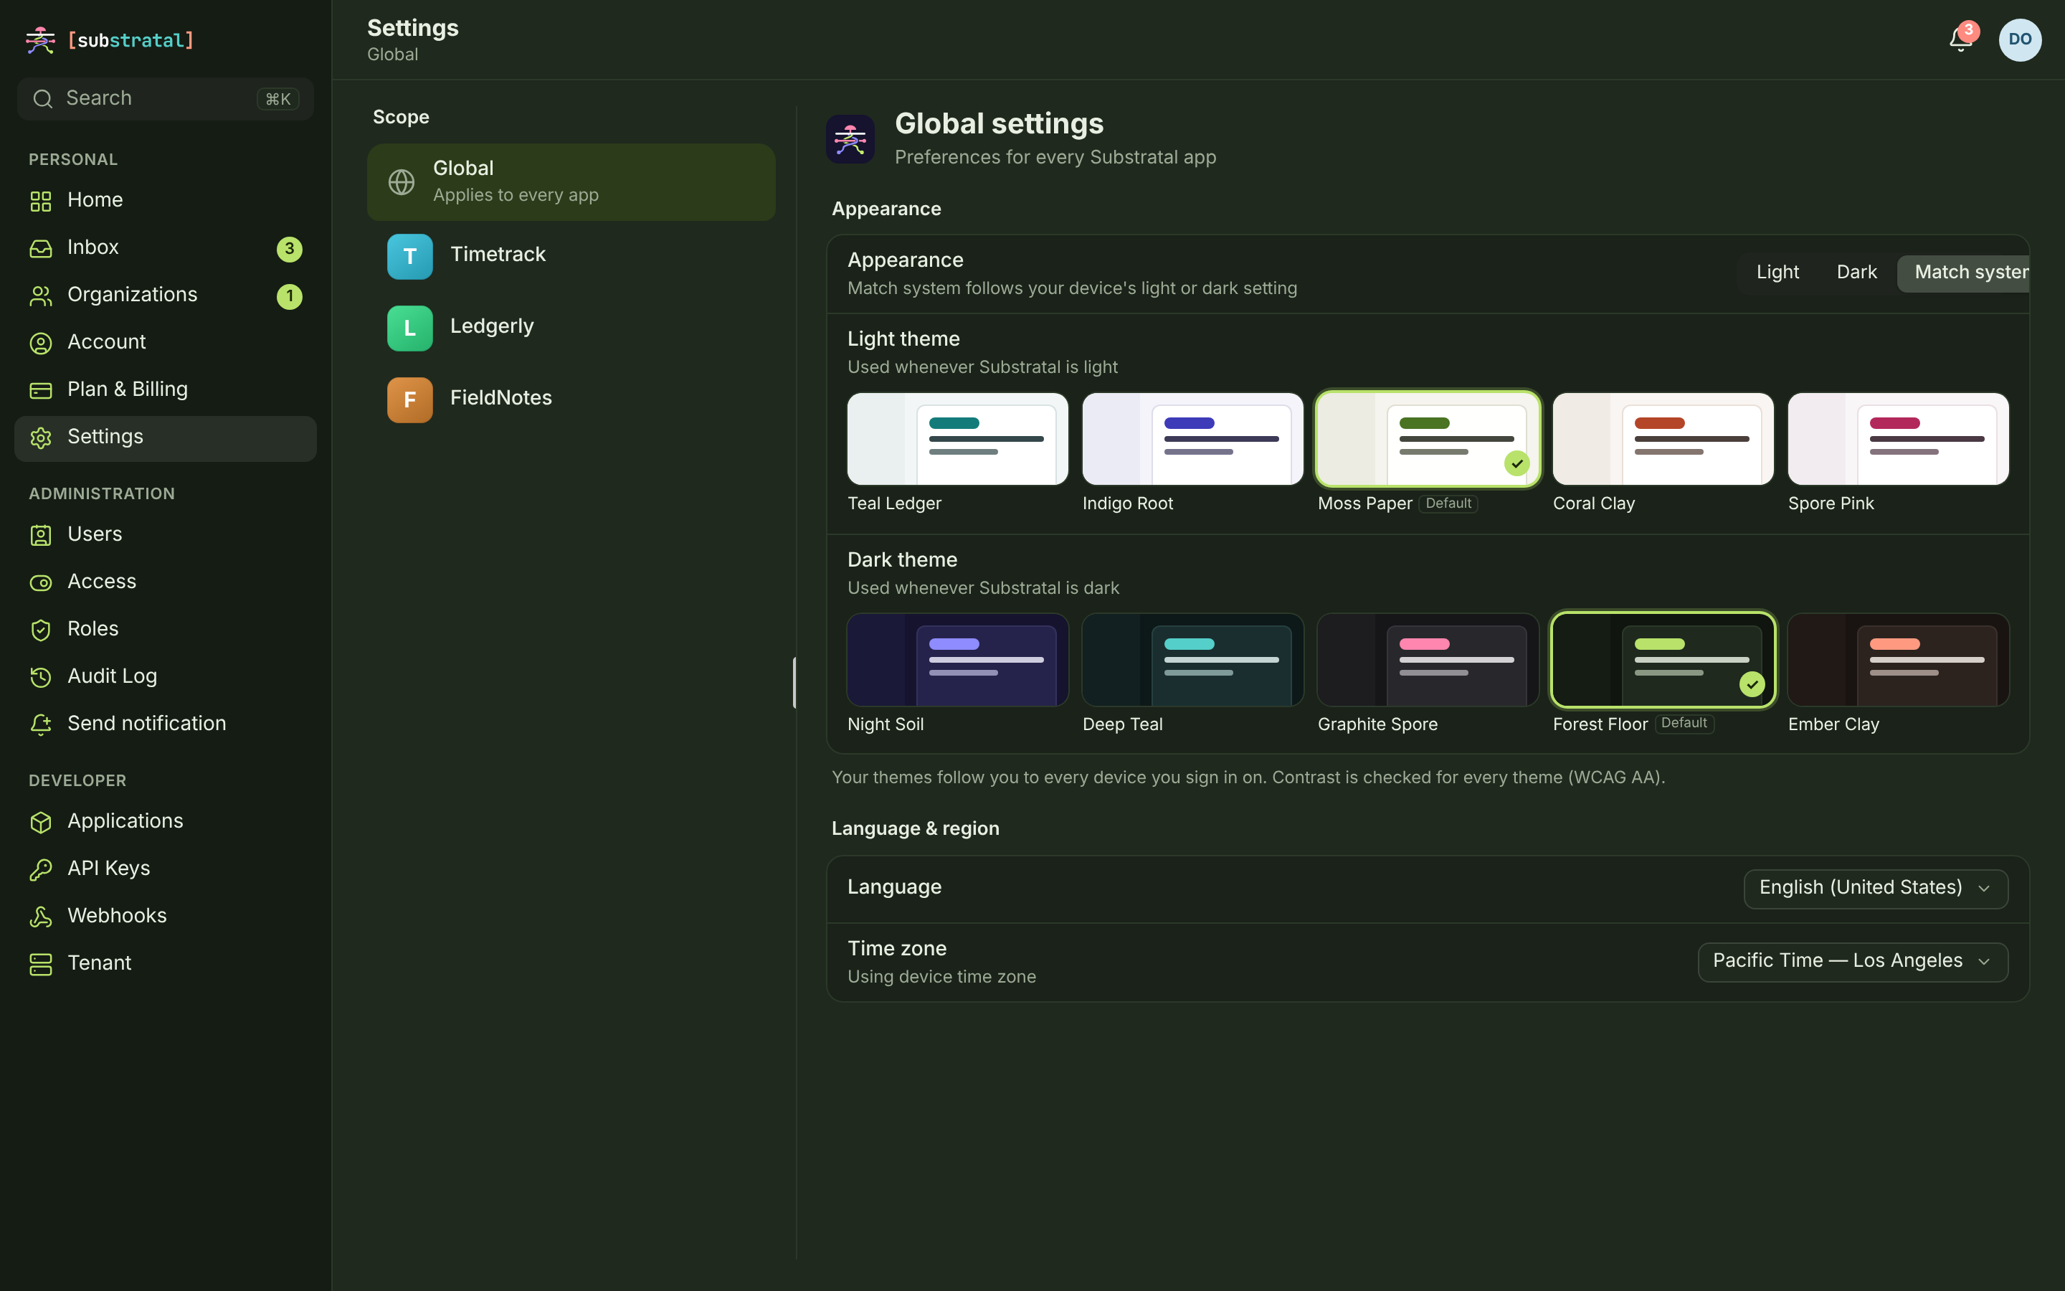Choose the Night Soil dark theme
The width and height of the screenshot is (2065, 1291).
pyautogui.click(x=957, y=659)
